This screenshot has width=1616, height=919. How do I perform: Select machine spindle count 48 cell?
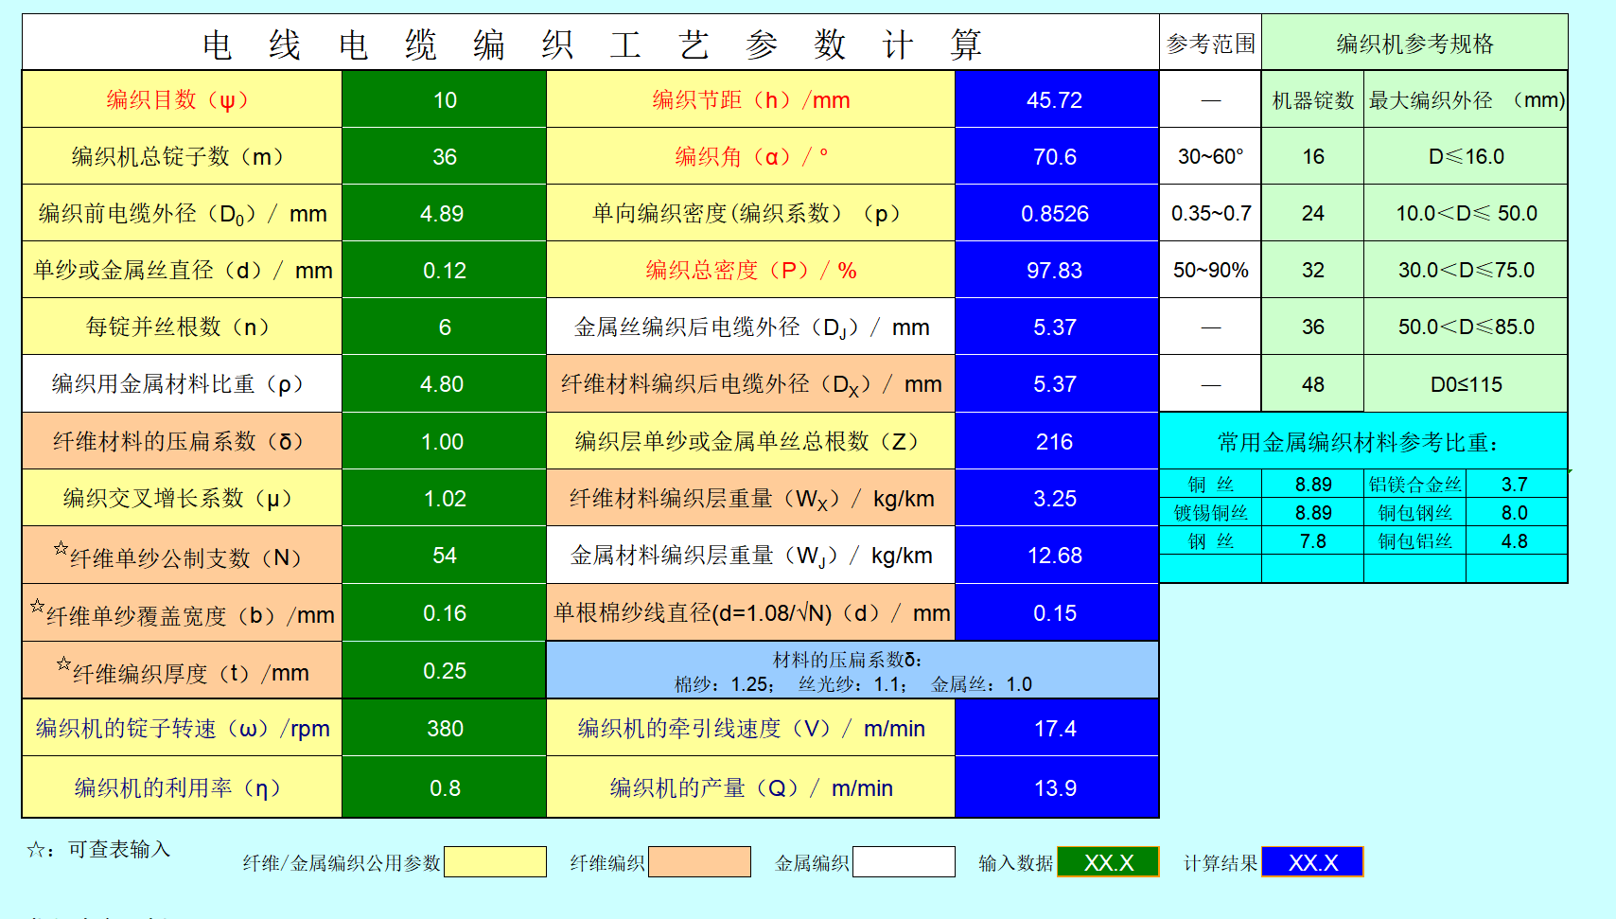coord(1312,383)
